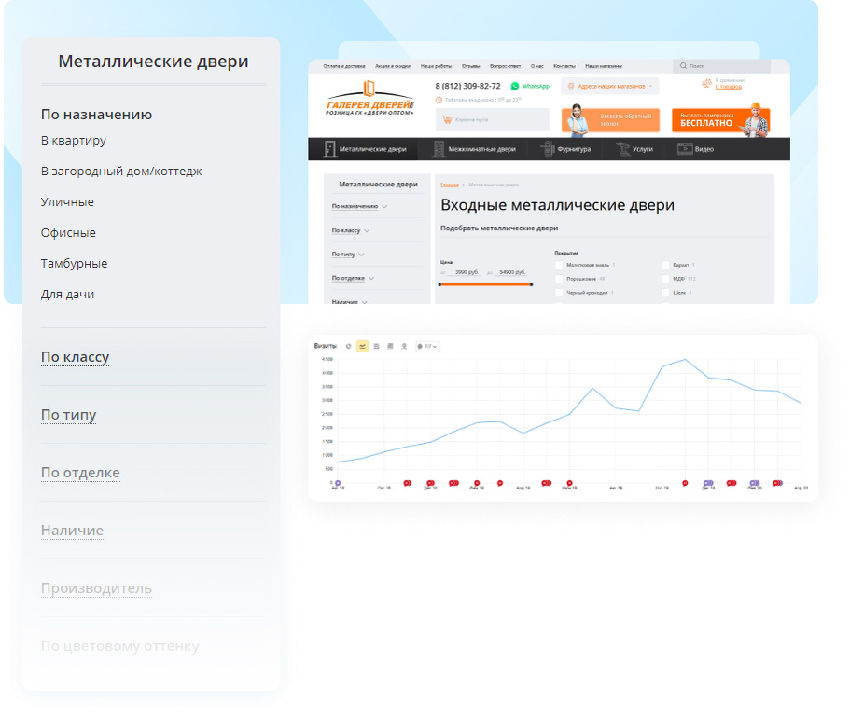Tick the Порошковое coating checkbox
The height and width of the screenshot is (717, 850).
[x=560, y=279]
